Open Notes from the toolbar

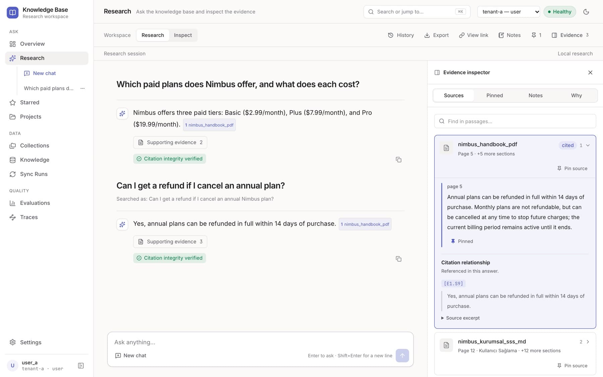[x=510, y=35]
